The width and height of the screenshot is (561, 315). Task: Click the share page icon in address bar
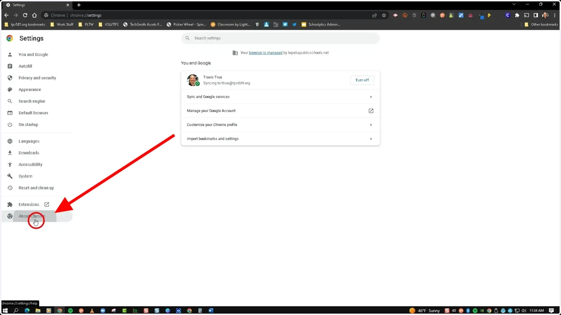click(x=374, y=15)
